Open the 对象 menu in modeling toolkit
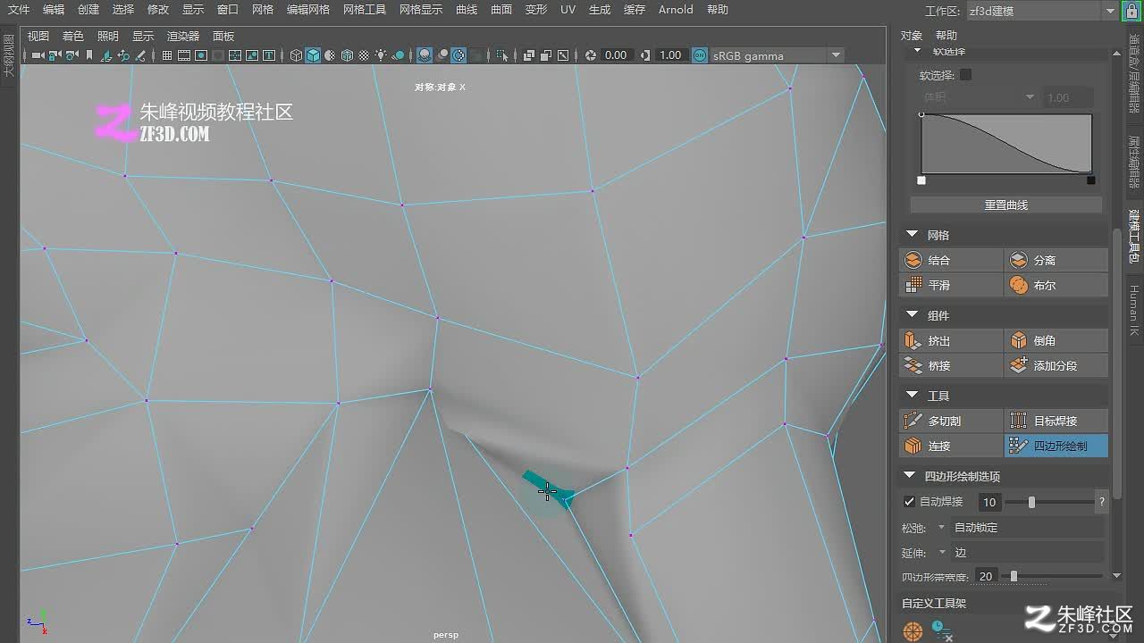Image resolution: width=1144 pixels, height=643 pixels. pyautogui.click(x=911, y=36)
